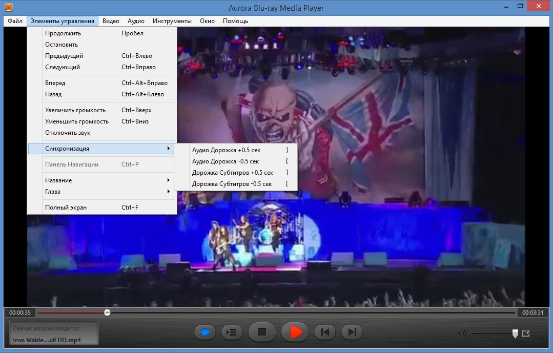
Task: Click the fullscreen icon beside volume slider
Action: (526, 333)
